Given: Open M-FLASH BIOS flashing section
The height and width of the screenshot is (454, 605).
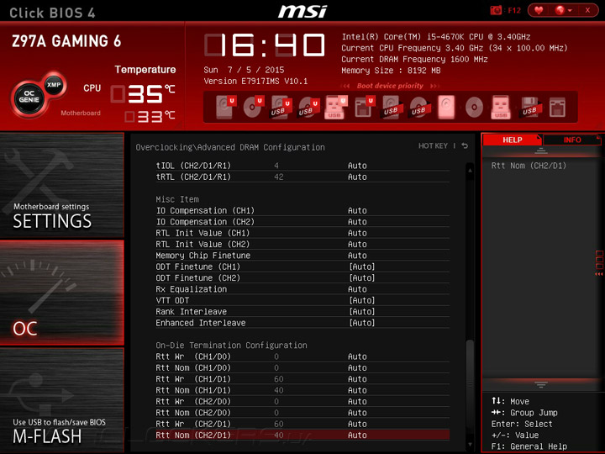Looking at the screenshot, I should coord(61,400).
